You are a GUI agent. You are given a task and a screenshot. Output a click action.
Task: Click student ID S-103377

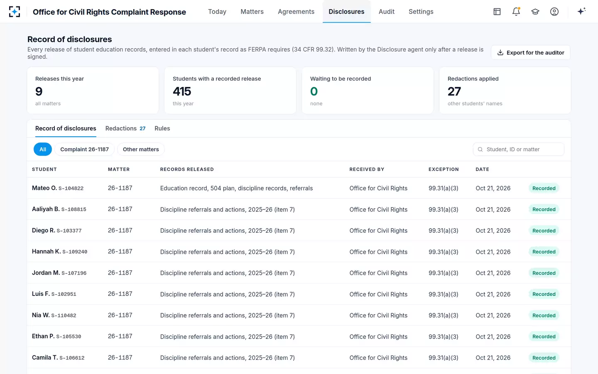pos(69,231)
